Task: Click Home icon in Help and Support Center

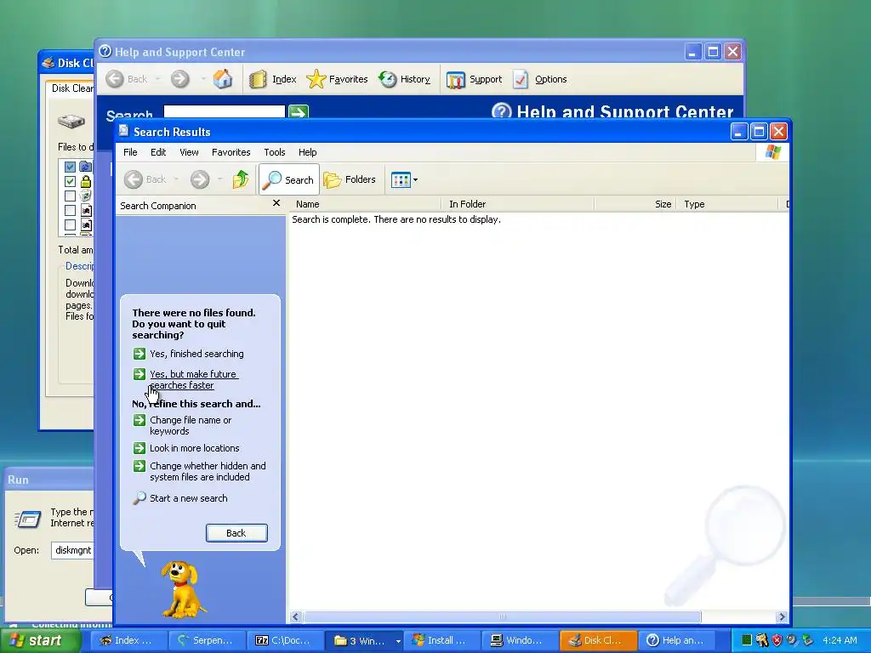Action: tap(223, 79)
